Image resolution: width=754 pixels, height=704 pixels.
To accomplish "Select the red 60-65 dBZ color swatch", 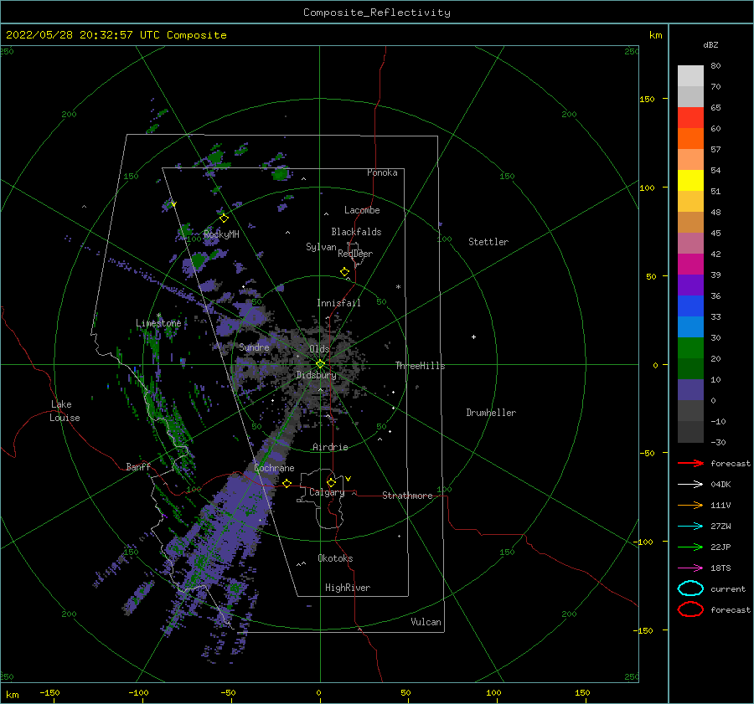I will click(690, 118).
